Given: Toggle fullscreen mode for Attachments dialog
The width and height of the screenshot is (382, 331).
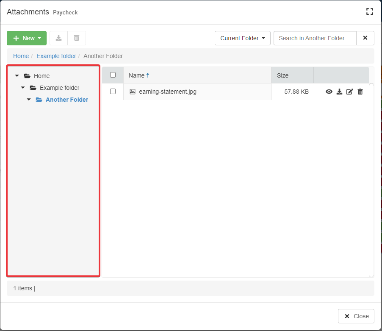Looking at the screenshot, I should tap(369, 12).
